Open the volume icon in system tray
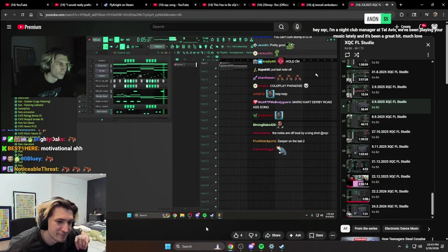 pos(420,246)
